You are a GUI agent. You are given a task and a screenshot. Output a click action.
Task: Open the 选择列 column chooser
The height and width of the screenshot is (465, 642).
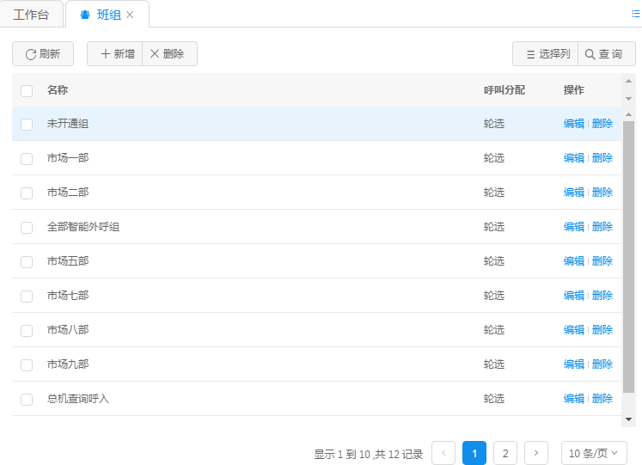[546, 54]
